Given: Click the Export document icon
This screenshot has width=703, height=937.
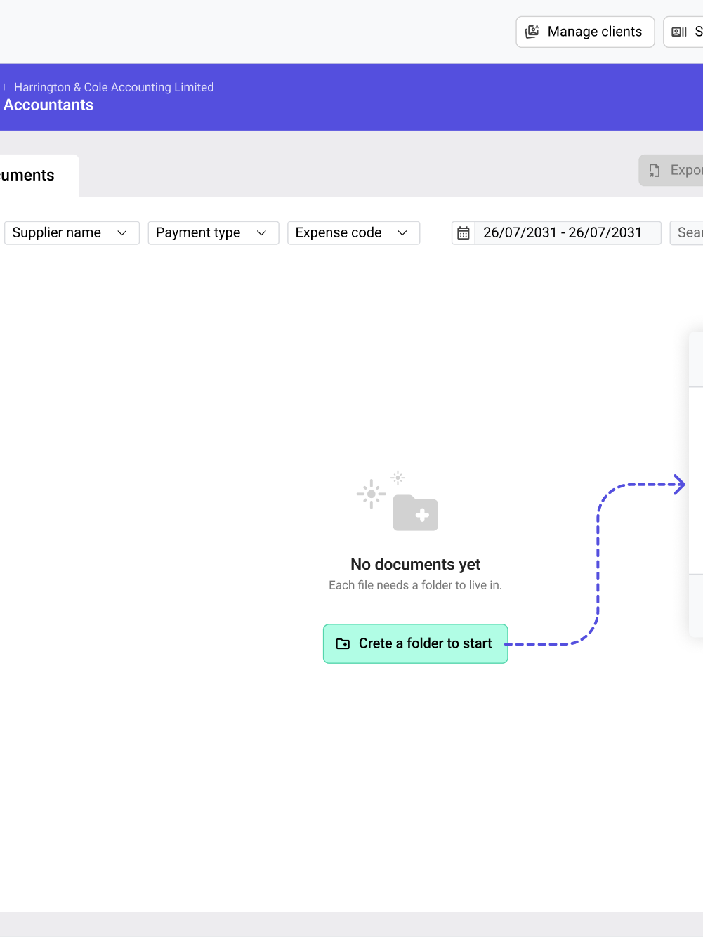Looking at the screenshot, I should (x=655, y=171).
